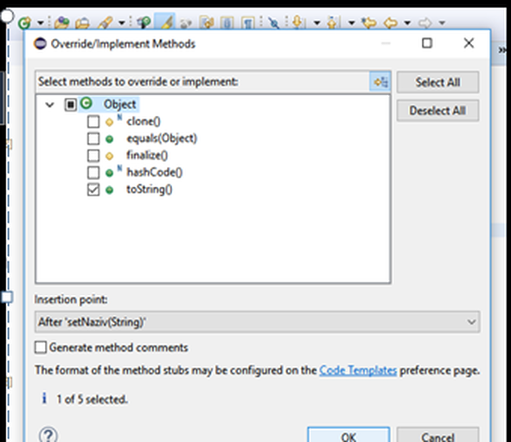Click the Search flashlight toolbar icon
The width and height of the screenshot is (511, 442).
tap(105, 22)
